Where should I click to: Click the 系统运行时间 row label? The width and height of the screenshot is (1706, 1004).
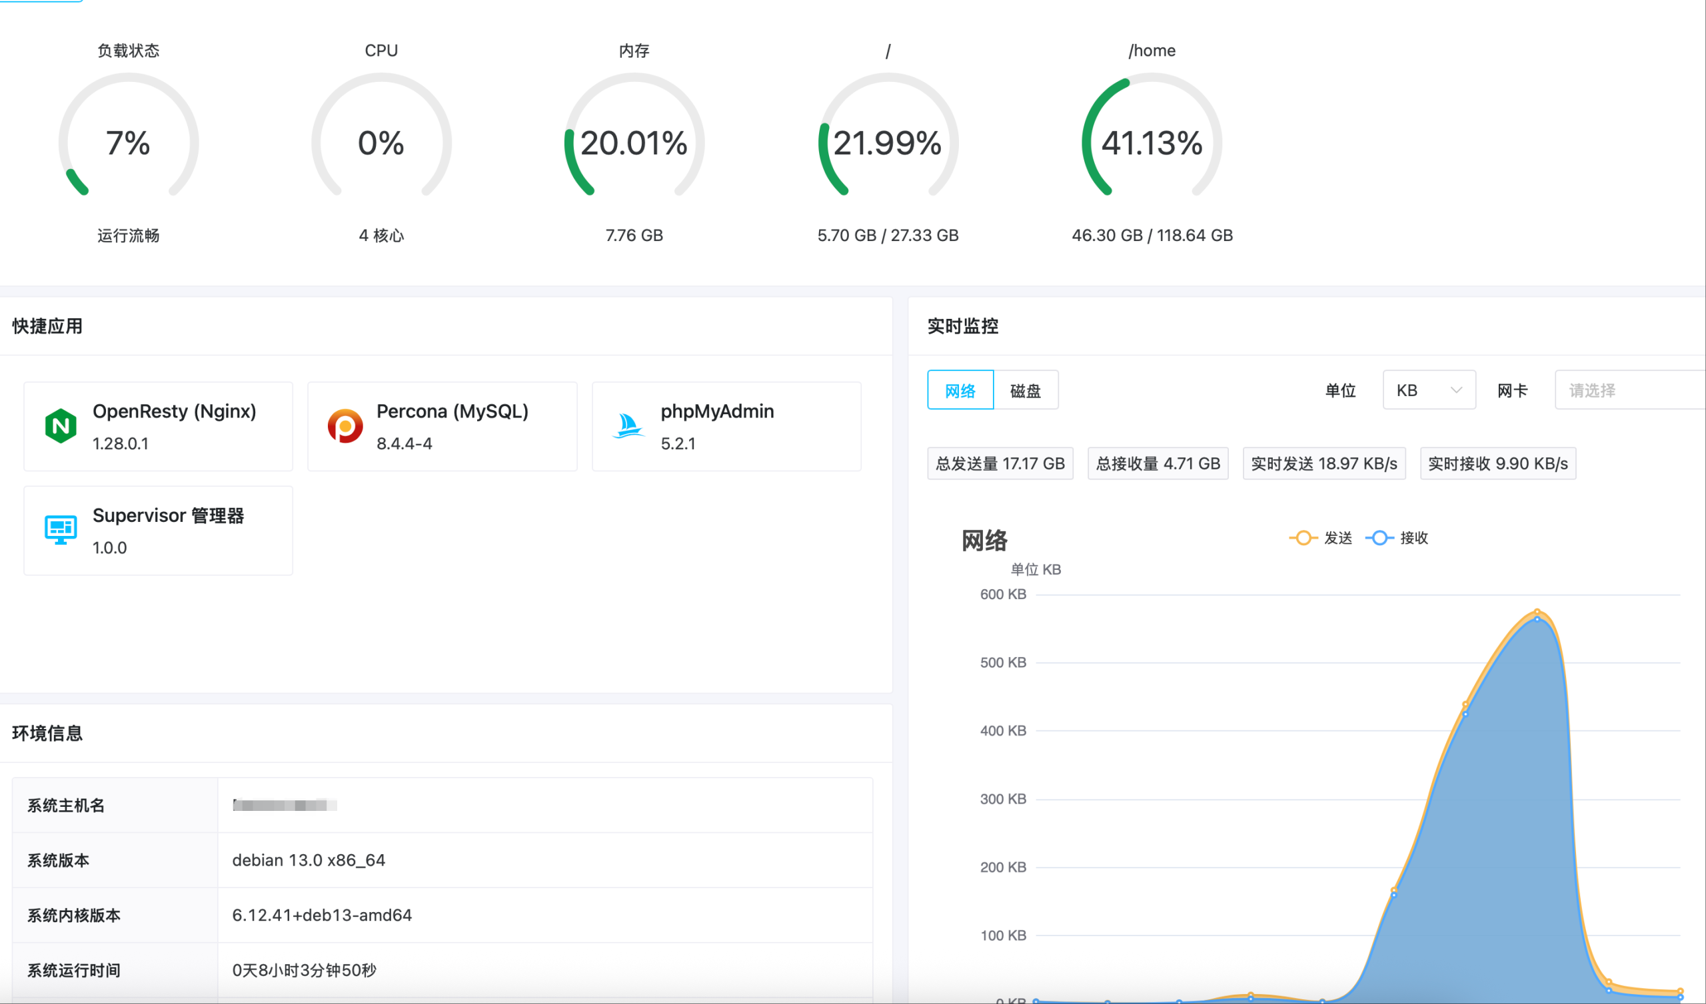[74, 970]
